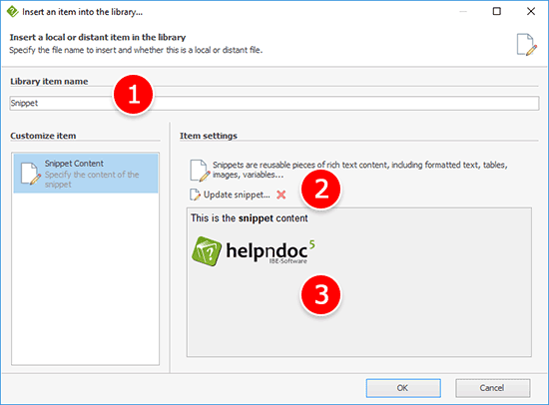The image size is (549, 405).
Task: Click the Snippet Content pencil-page icon
Action: coord(31,174)
